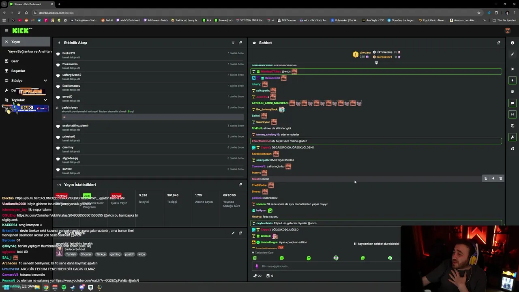Screen dimensions: 519x292
Task: Click the EfkarMachine highlighted chat message
Action: coord(376,141)
